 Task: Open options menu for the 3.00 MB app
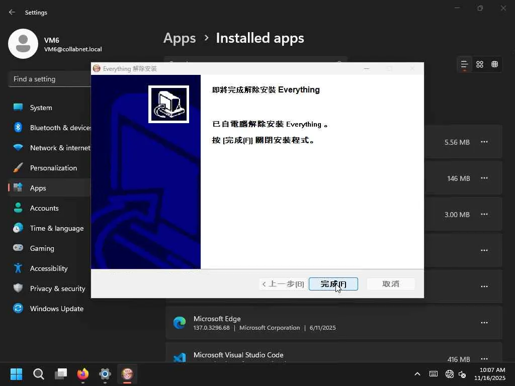(x=484, y=214)
